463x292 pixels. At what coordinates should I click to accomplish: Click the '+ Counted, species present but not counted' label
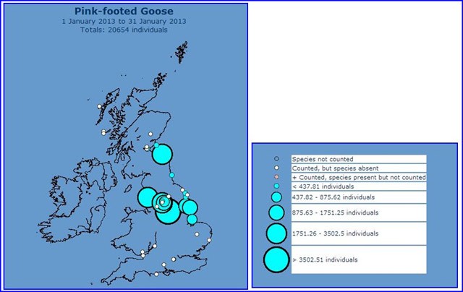359,177
